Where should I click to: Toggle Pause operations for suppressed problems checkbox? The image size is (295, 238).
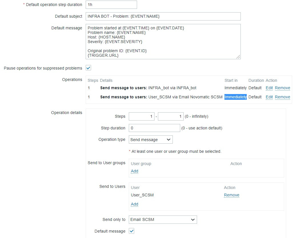tap(89, 68)
